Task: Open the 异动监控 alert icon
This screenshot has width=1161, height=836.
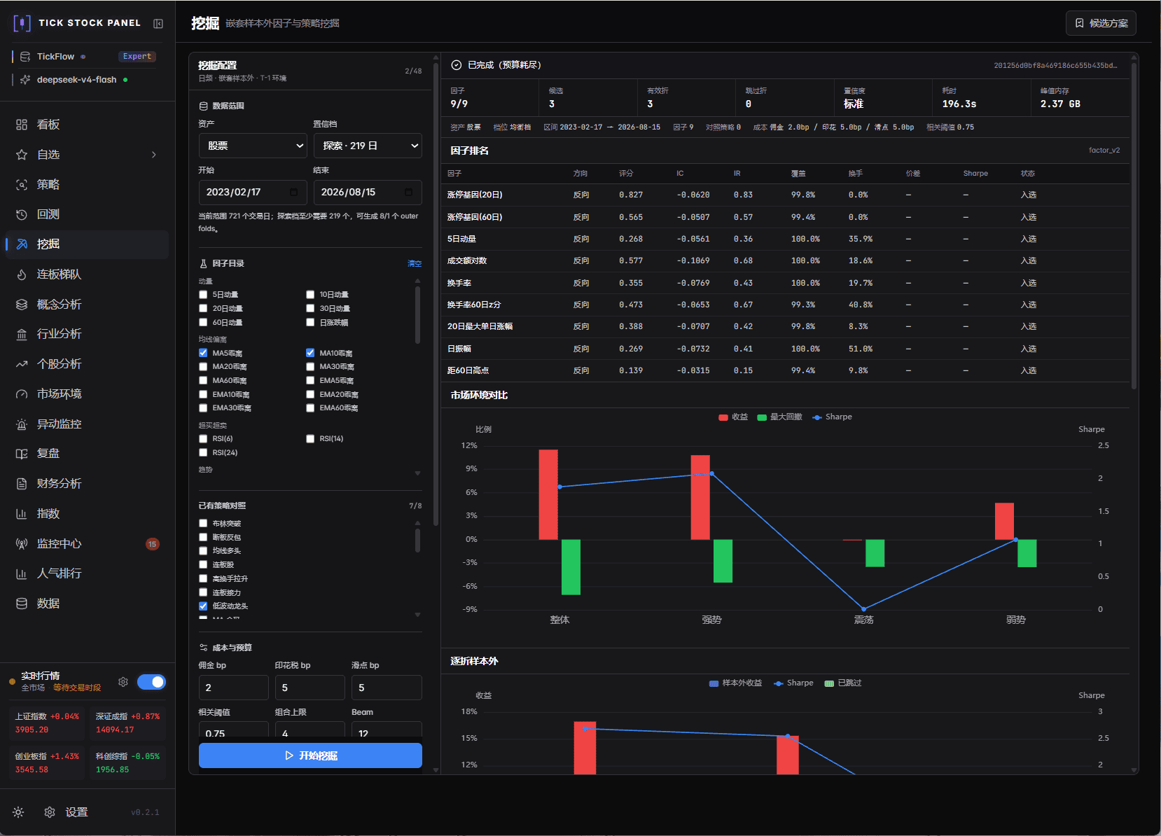Action: pos(22,424)
